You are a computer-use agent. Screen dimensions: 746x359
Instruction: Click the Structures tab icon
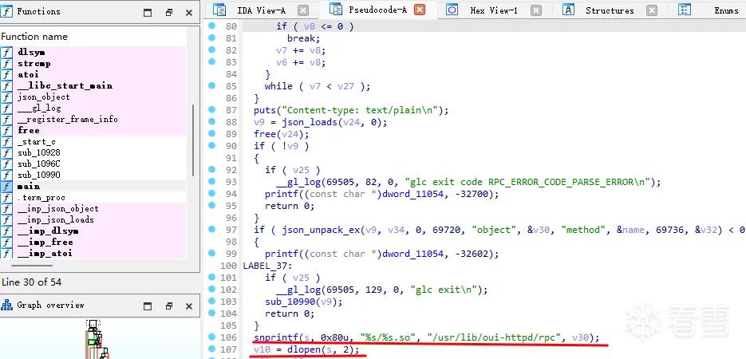[568, 10]
